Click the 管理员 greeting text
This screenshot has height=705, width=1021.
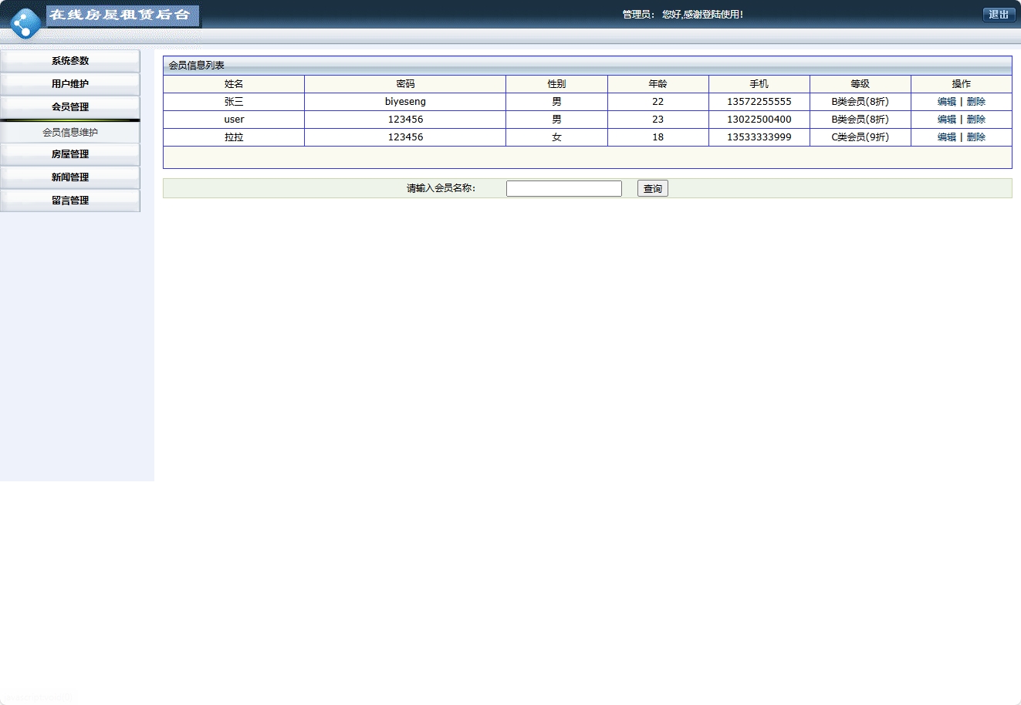tap(683, 15)
